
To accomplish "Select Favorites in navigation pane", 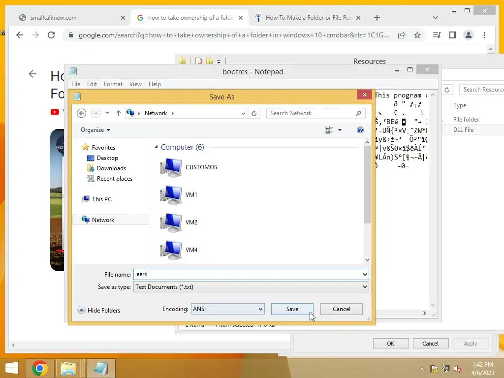I will 98,147.
